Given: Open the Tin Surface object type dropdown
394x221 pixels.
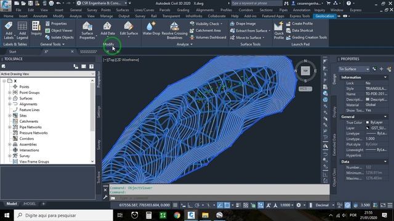Looking at the screenshot, I should (x=354, y=69).
